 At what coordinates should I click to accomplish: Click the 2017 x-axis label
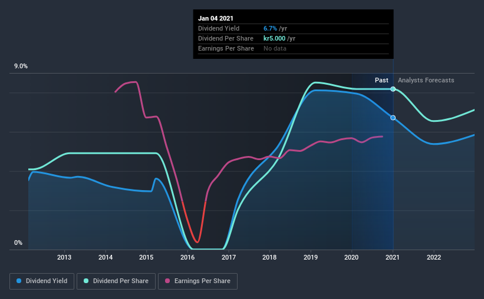tap(229, 257)
